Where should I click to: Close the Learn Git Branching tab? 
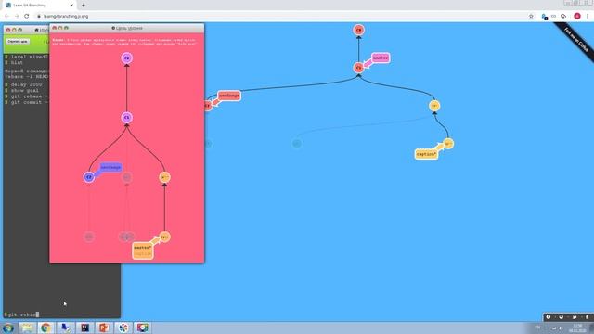[x=72, y=6]
